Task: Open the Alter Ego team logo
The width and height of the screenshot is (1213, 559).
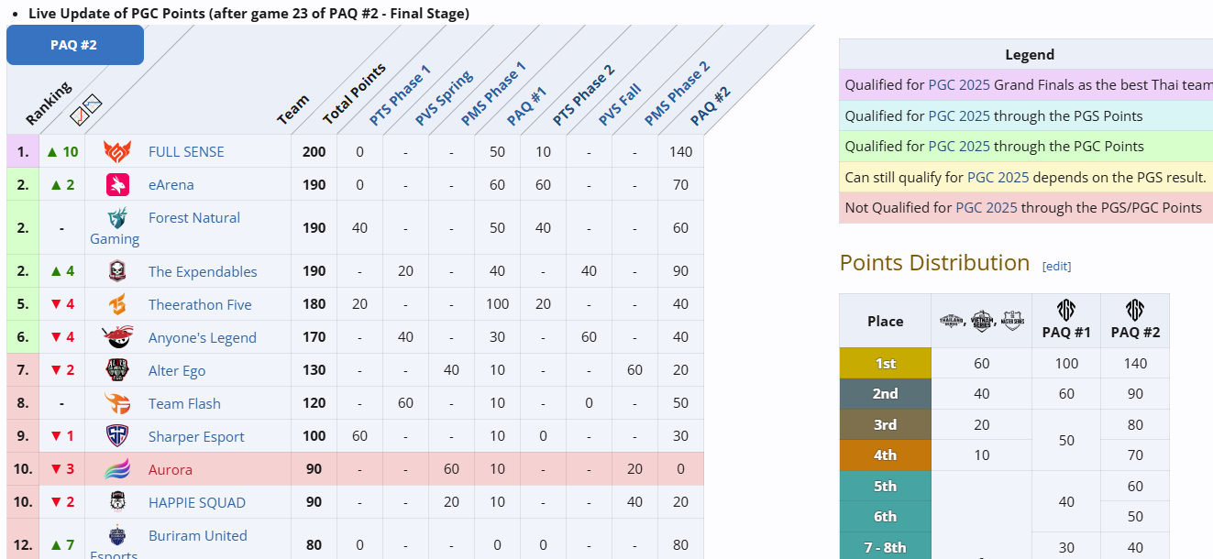Action: pyautogui.click(x=117, y=370)
